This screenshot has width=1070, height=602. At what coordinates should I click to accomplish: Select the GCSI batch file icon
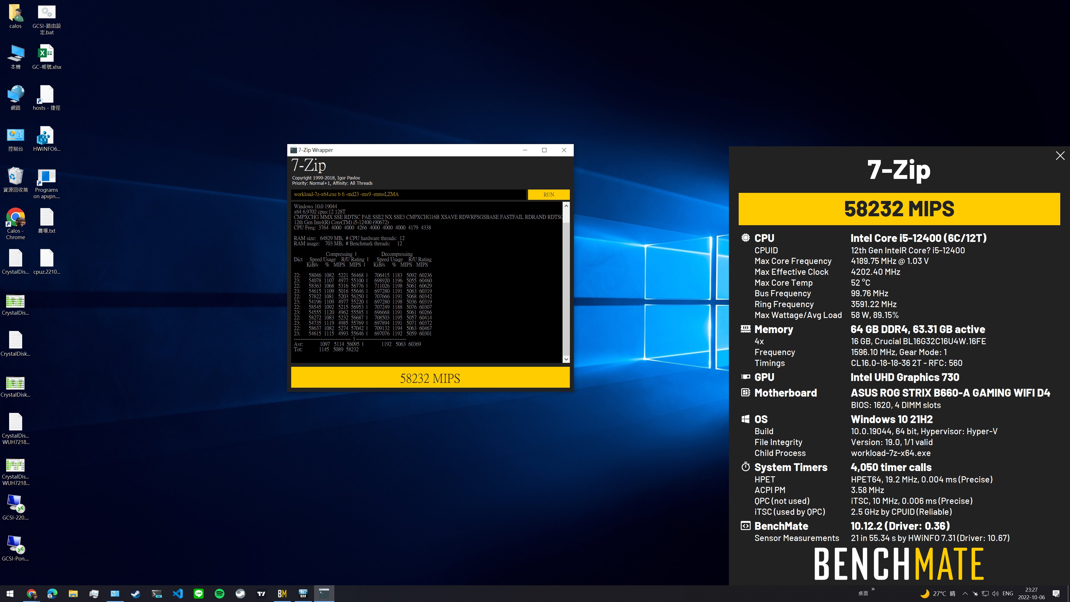coord(47,20)
